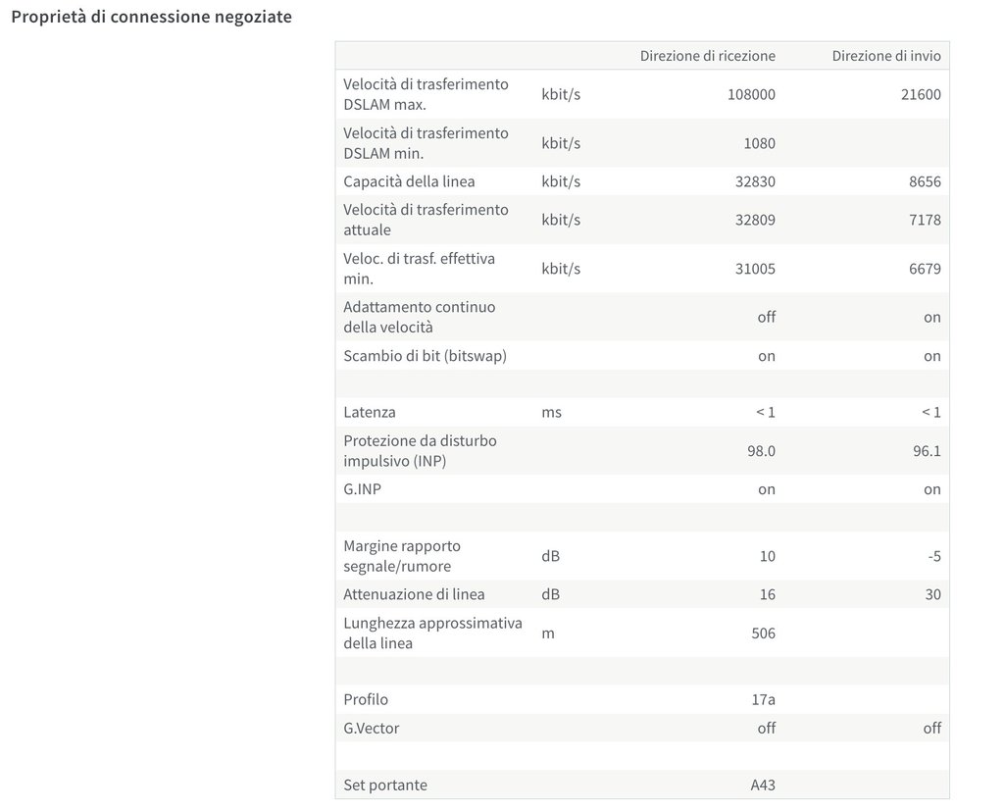Click the 'Scambio di bit (bitswap)' label

(x=426, y=356)
